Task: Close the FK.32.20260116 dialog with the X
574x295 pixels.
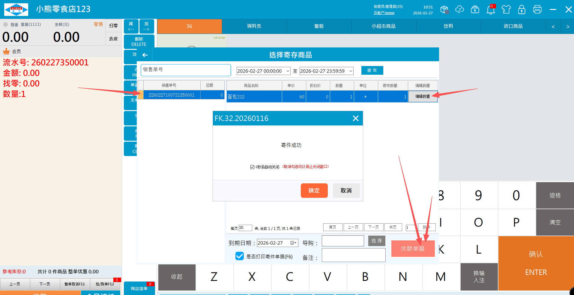Action: pyautogui.click(x=356, y=118)
